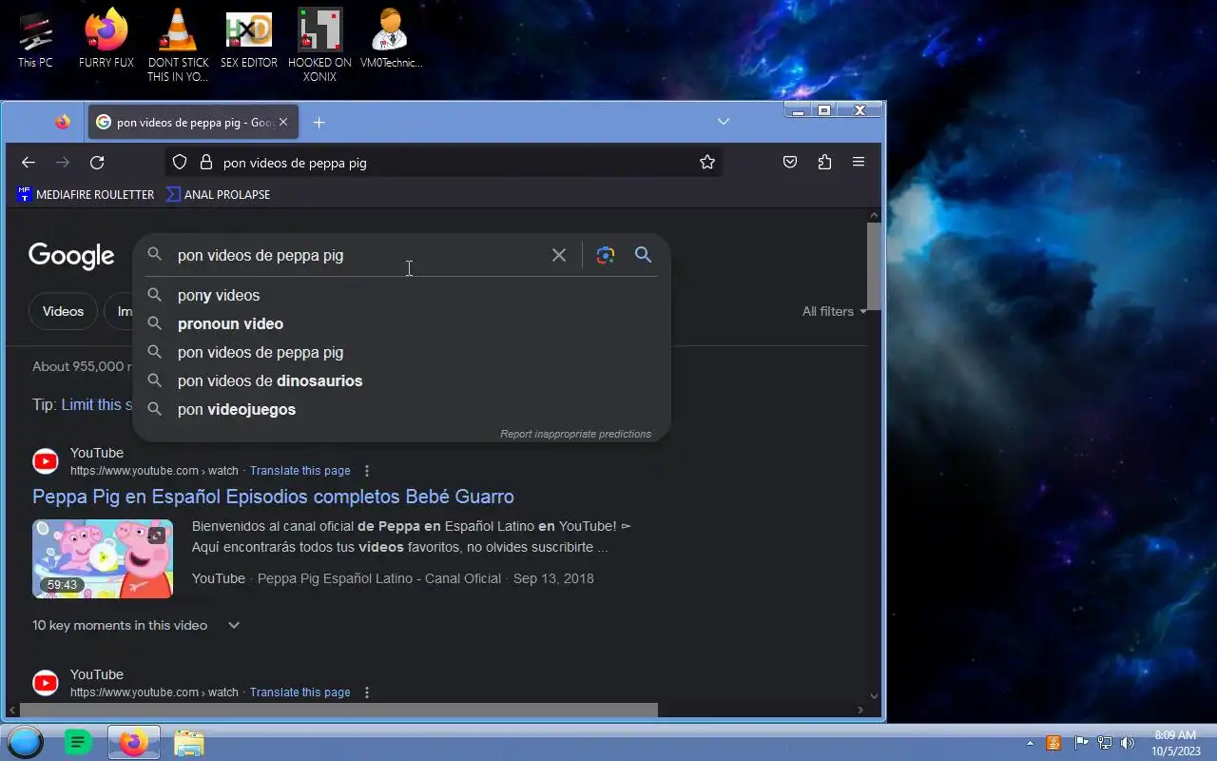Open the This PC desktop icon
The height and width of the screenshot is (761, 1217).
tap(35, 39)
